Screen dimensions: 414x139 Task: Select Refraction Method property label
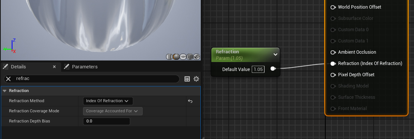tap(27, 101)
